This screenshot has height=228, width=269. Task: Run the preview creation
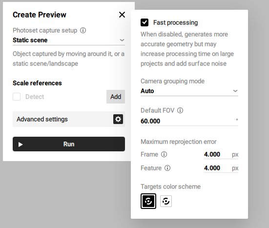tap(69, 144)
